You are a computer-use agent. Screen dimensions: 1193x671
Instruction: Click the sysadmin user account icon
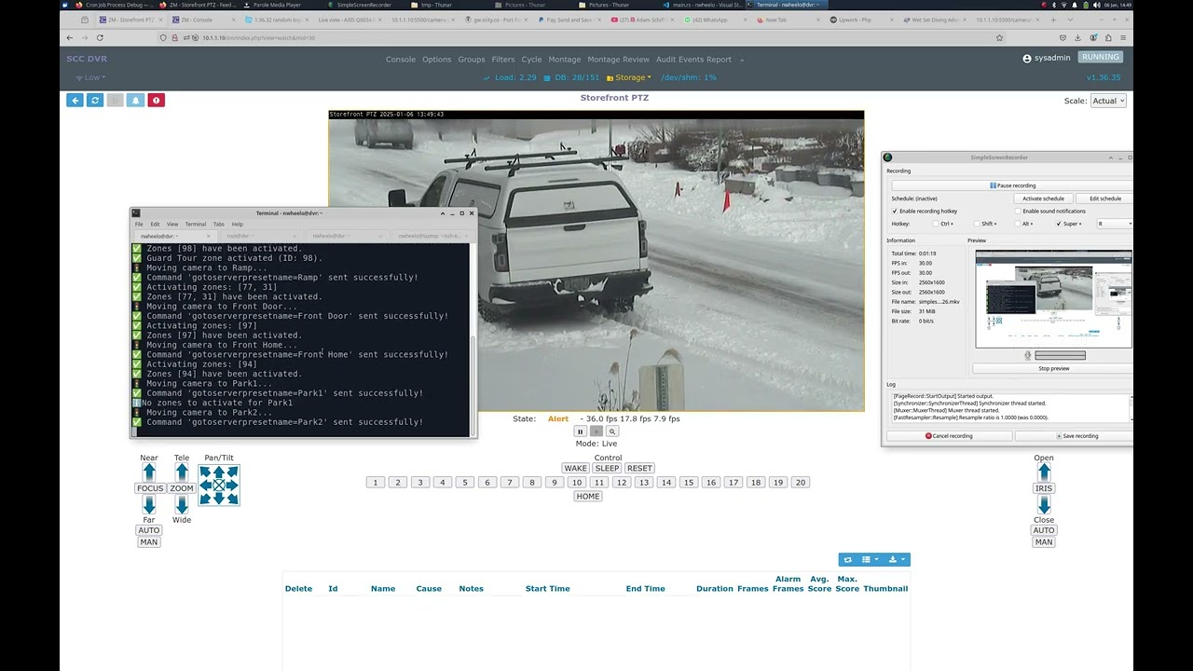(x=1027, y=58)
